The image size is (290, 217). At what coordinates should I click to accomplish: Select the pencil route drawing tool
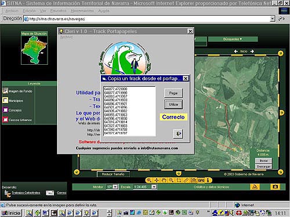click(x=186, y=180)
